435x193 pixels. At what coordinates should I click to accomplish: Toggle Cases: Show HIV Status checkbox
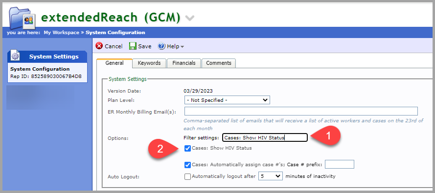pyautogui.click(x=187, y=148)
